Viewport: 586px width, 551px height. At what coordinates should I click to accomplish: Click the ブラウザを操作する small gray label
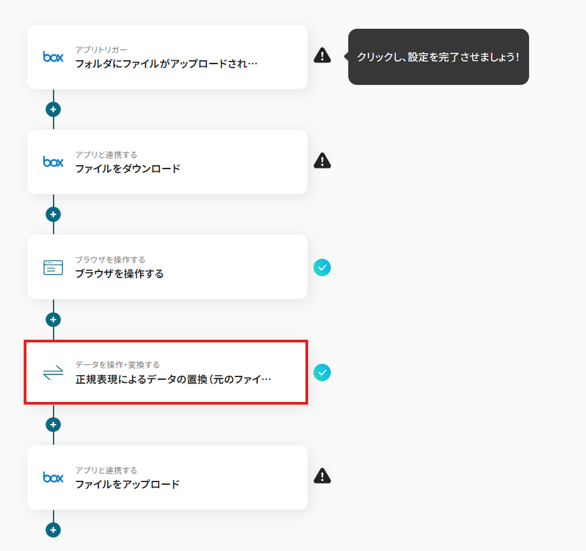(111, 259)
